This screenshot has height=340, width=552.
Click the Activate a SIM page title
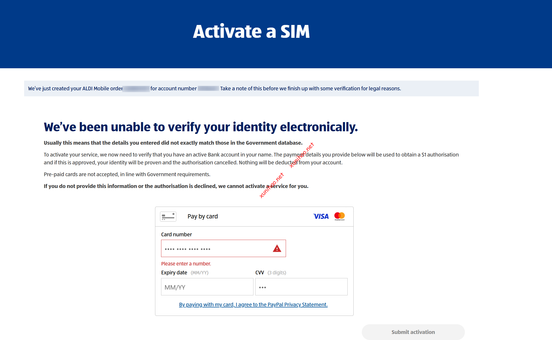[251, 32]
